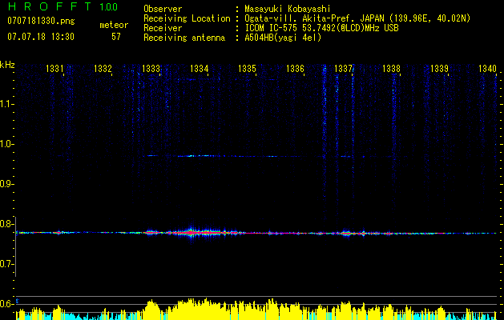Select the A504HB(yagi 4el) antenna text
Image resolution: width=504 pixels, height=320 pixels.
[x=283, y=38]
